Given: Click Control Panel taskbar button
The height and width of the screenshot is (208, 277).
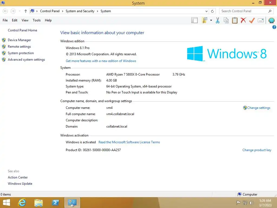Looking at the screenshot, I should (72, 203).
